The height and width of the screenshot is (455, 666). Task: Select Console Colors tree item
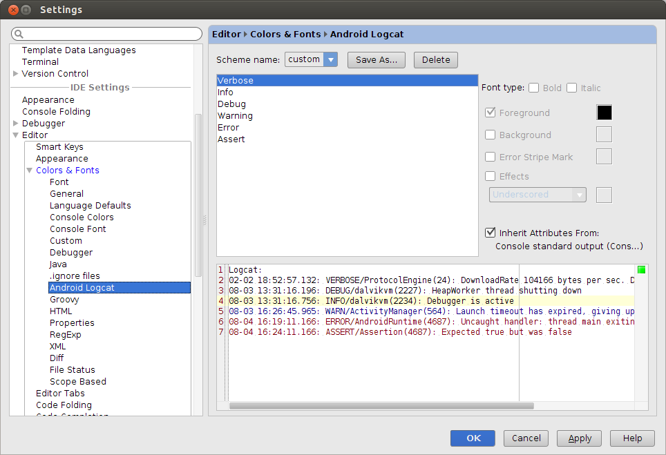(82, 217)
